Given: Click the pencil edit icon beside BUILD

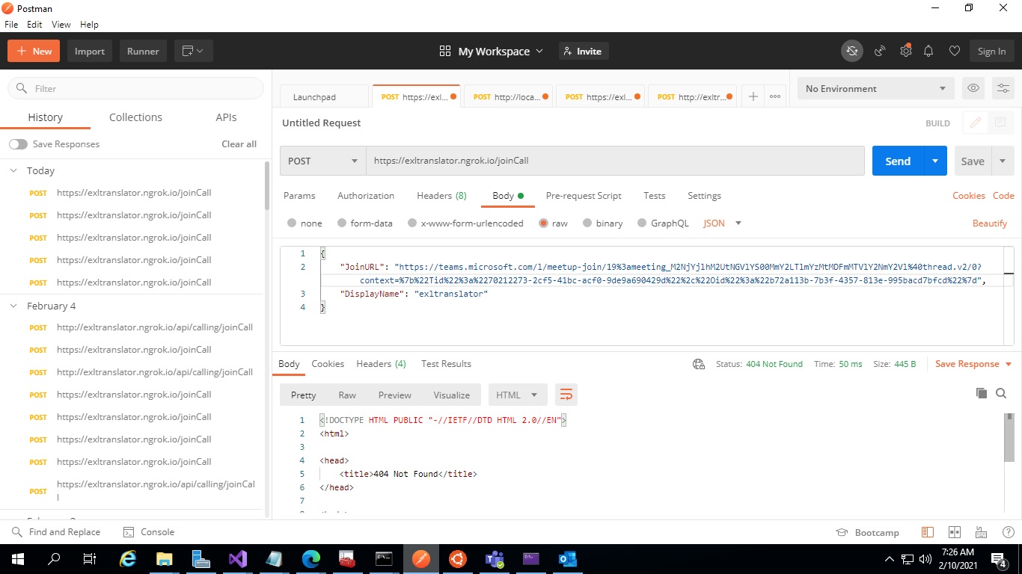Looking at the screenshot, I should (x=976, y=123).
